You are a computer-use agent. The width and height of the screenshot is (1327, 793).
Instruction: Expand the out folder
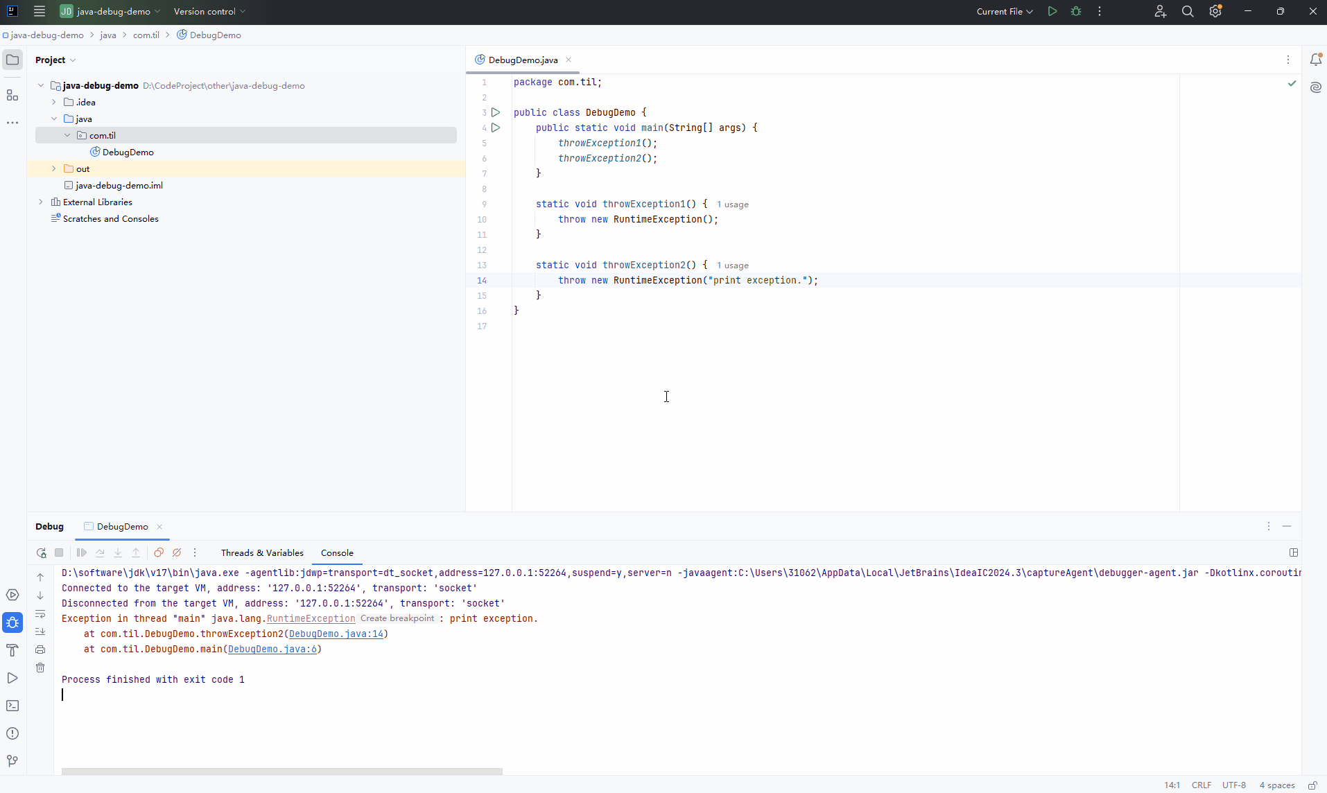coord(54,169)
